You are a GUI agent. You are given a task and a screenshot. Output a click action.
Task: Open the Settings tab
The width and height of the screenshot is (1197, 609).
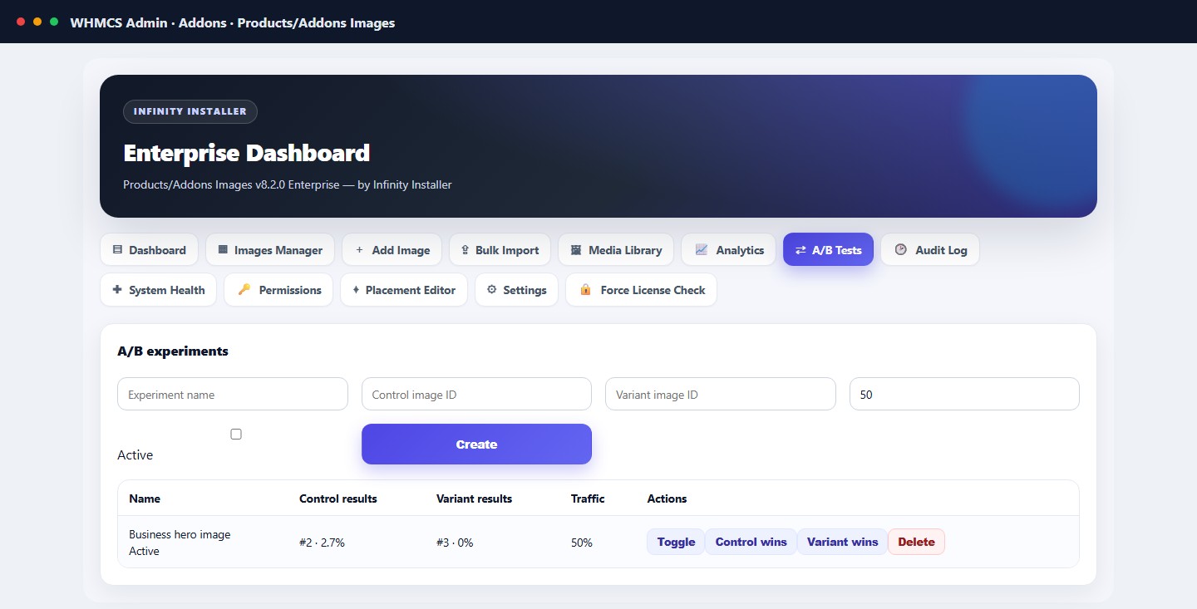pyautogui.click(x=516, y=290)
